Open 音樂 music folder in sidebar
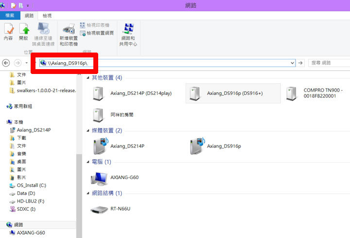The height and width of the screenshot is (238, 350). click(x=18, y=154)
